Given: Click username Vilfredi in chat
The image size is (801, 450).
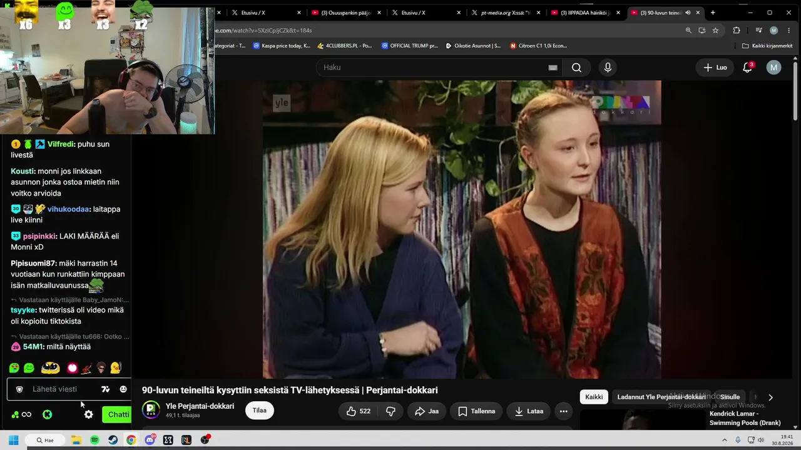Looking at the screenshot, I should [x=61, y=144].
